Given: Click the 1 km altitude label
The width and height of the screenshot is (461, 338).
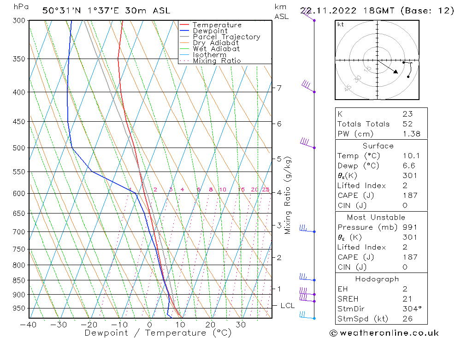Looking at the screenshot, I should (x=279, y=289).
